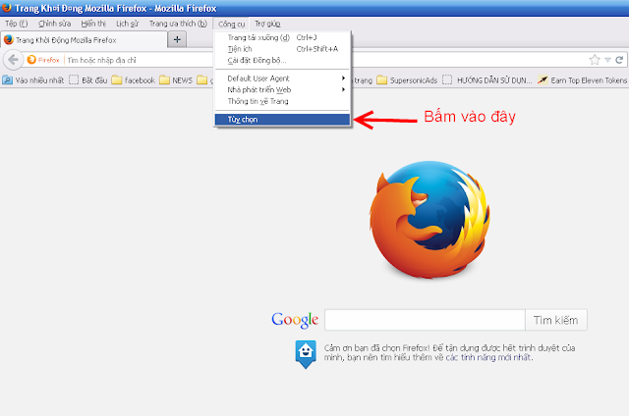Open the Hiển thị menu
Image resolution: width=629 pixels, height=416 pixels.
click(x=93, y=24)
